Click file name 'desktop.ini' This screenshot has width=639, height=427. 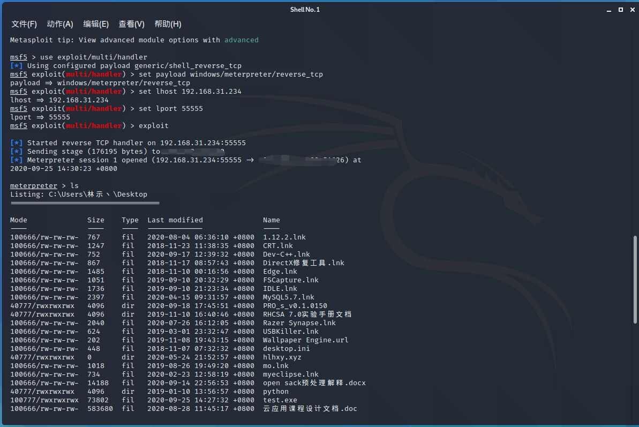point(287,348)
